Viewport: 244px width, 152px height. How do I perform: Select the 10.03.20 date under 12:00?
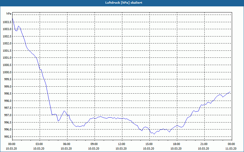tap(121, 148)
